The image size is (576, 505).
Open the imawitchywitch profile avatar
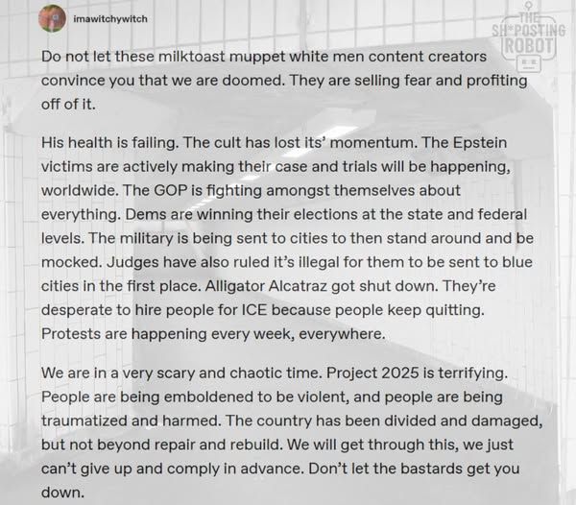52,18
